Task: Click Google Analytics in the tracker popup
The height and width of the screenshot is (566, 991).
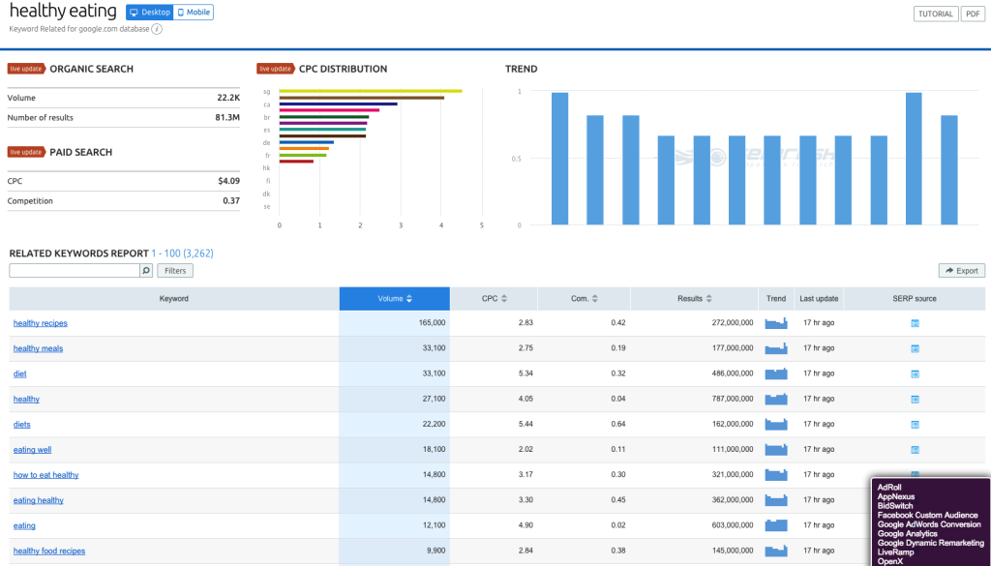Action: [907, 534]
